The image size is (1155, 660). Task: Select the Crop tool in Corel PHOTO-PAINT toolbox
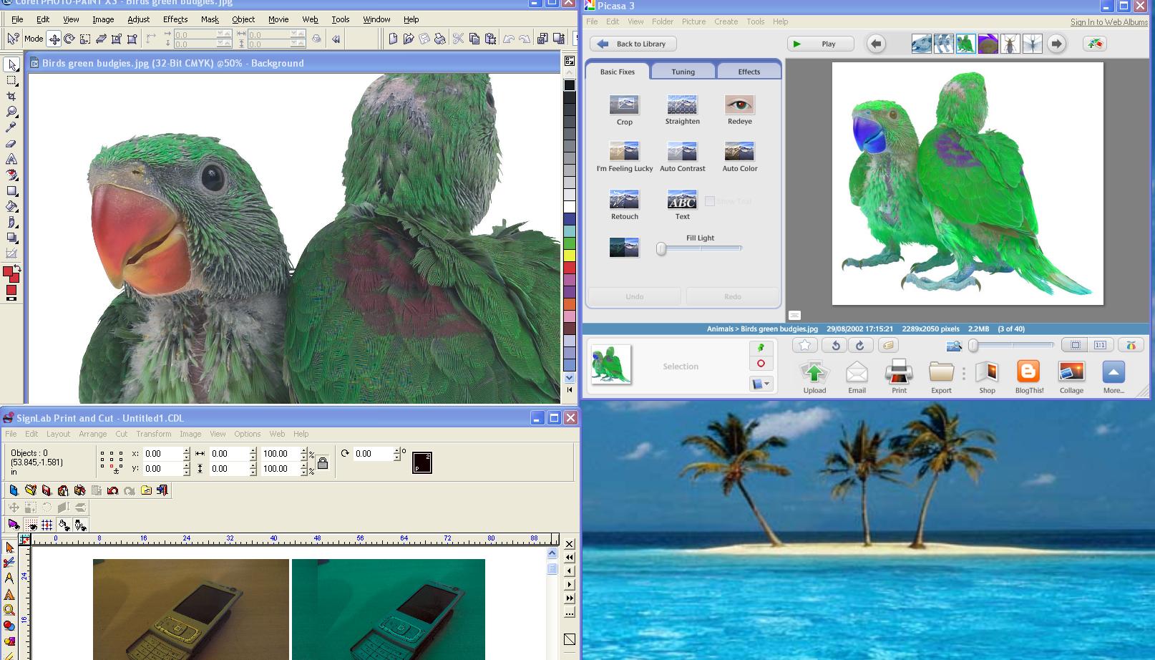(x=11, y=96)
